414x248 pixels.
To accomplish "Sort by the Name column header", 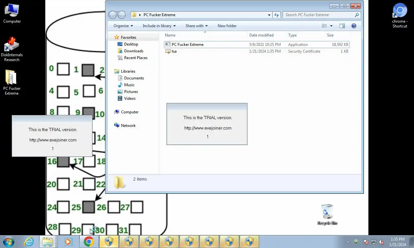I will 205,35.
